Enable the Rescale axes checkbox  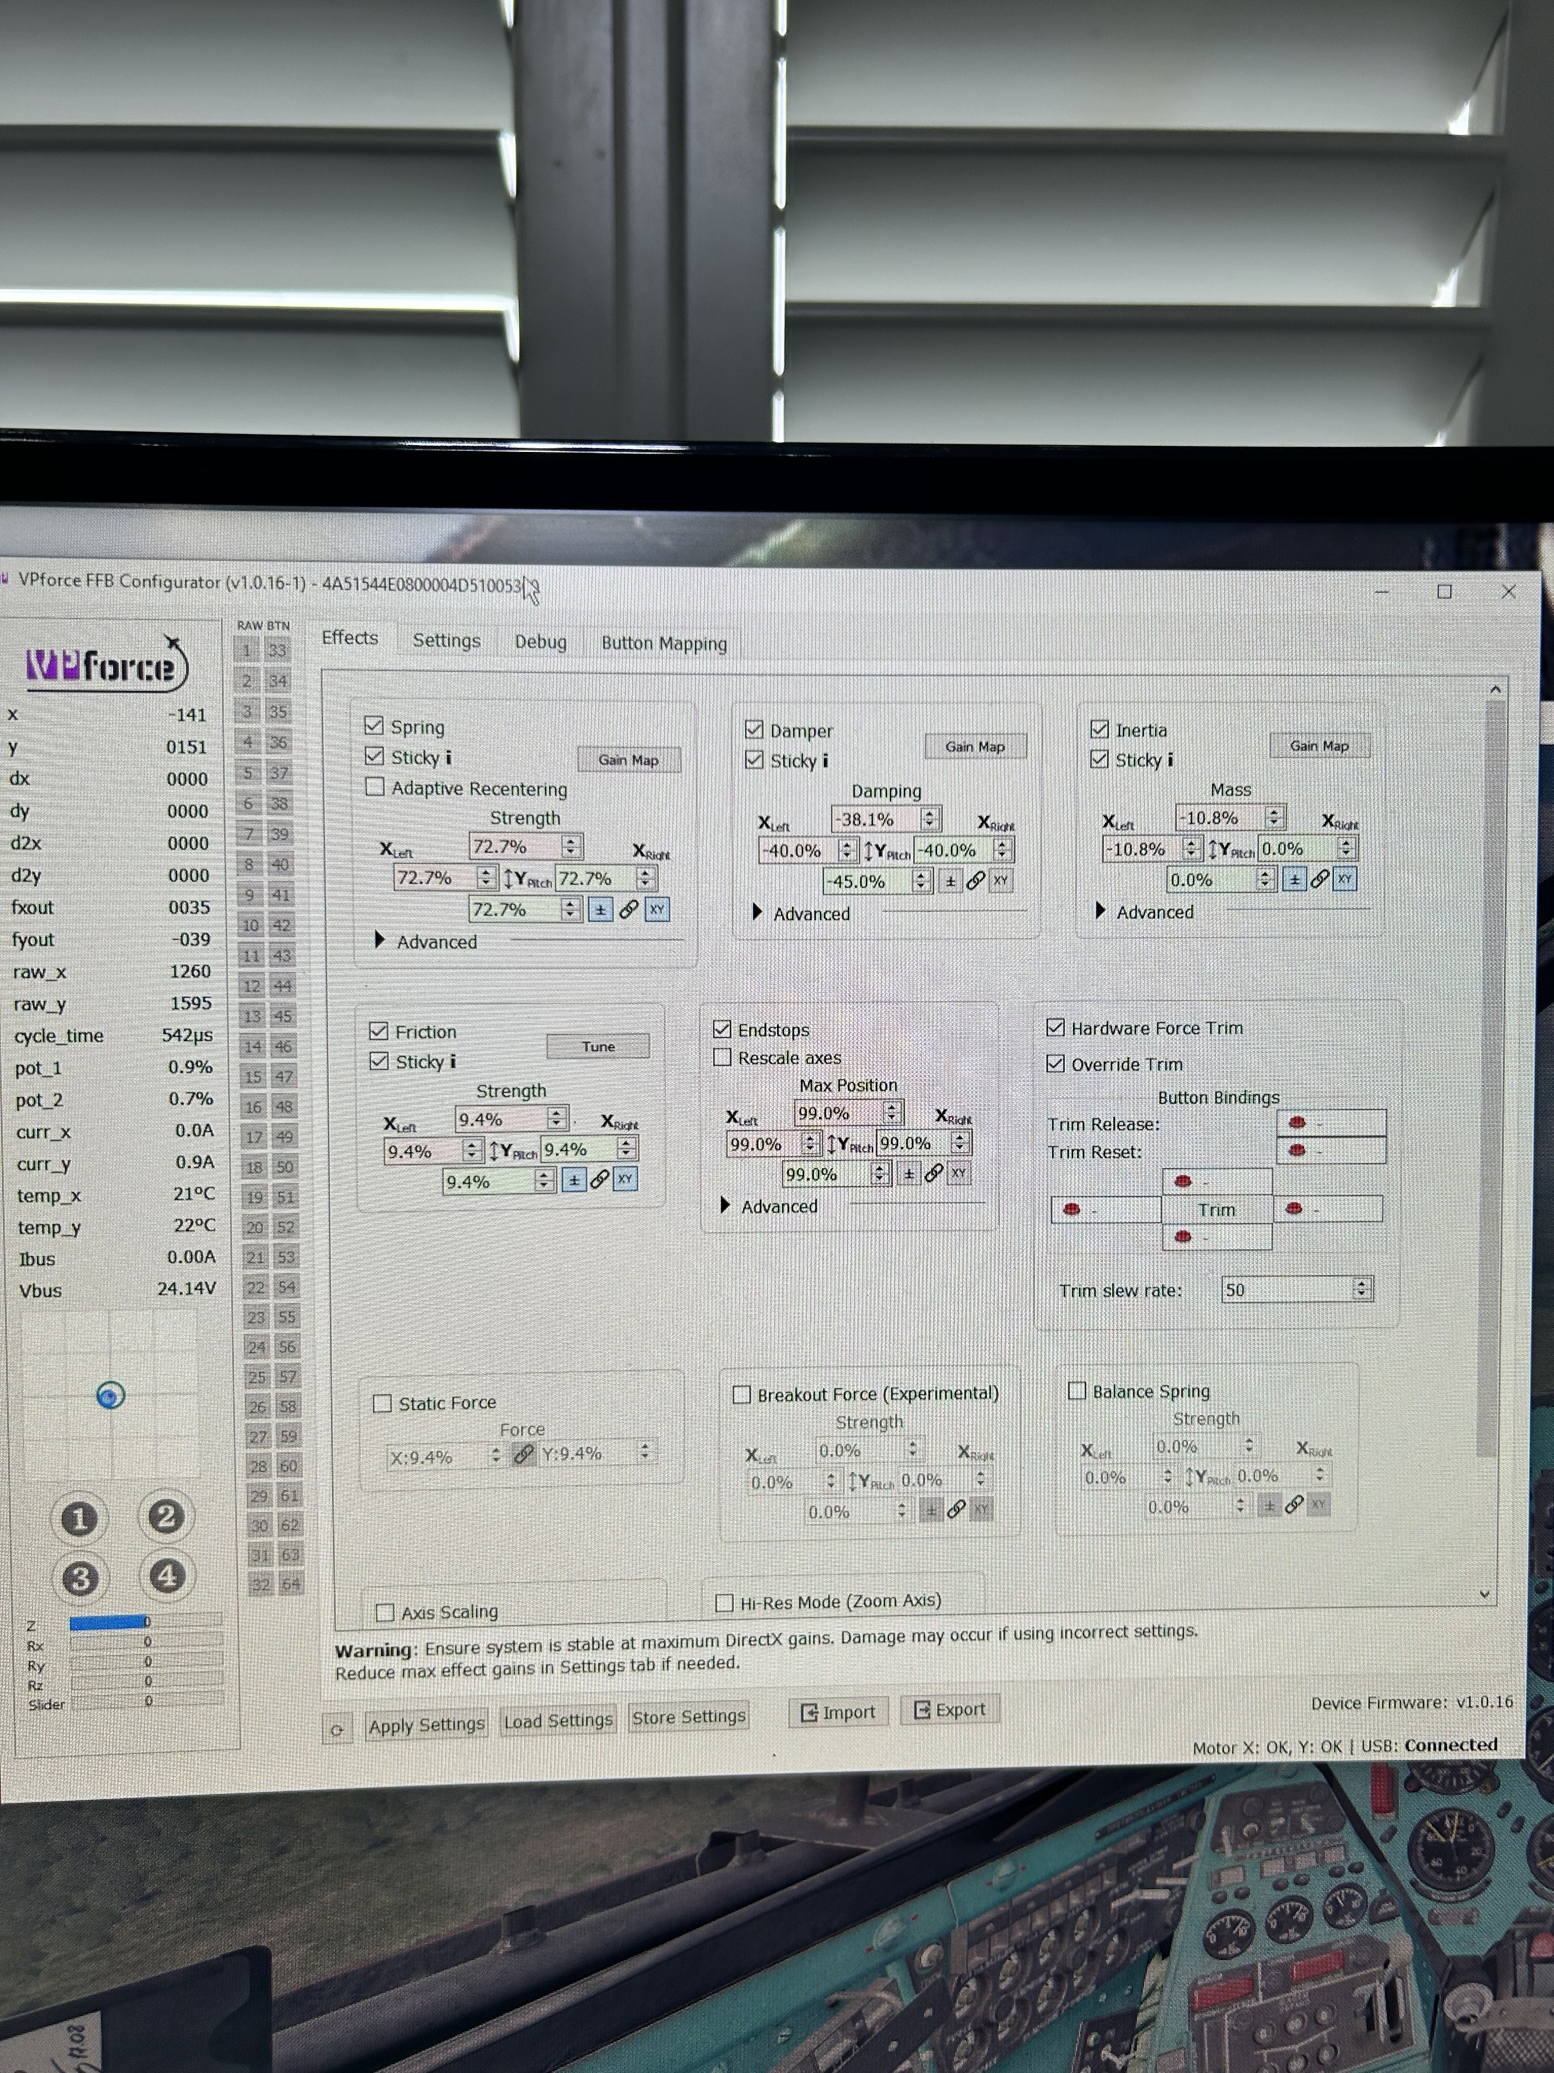click(x=722, y=1057)
